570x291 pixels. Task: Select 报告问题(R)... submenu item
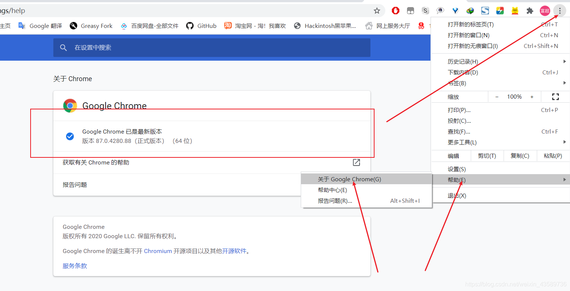[x=366, y=201]
